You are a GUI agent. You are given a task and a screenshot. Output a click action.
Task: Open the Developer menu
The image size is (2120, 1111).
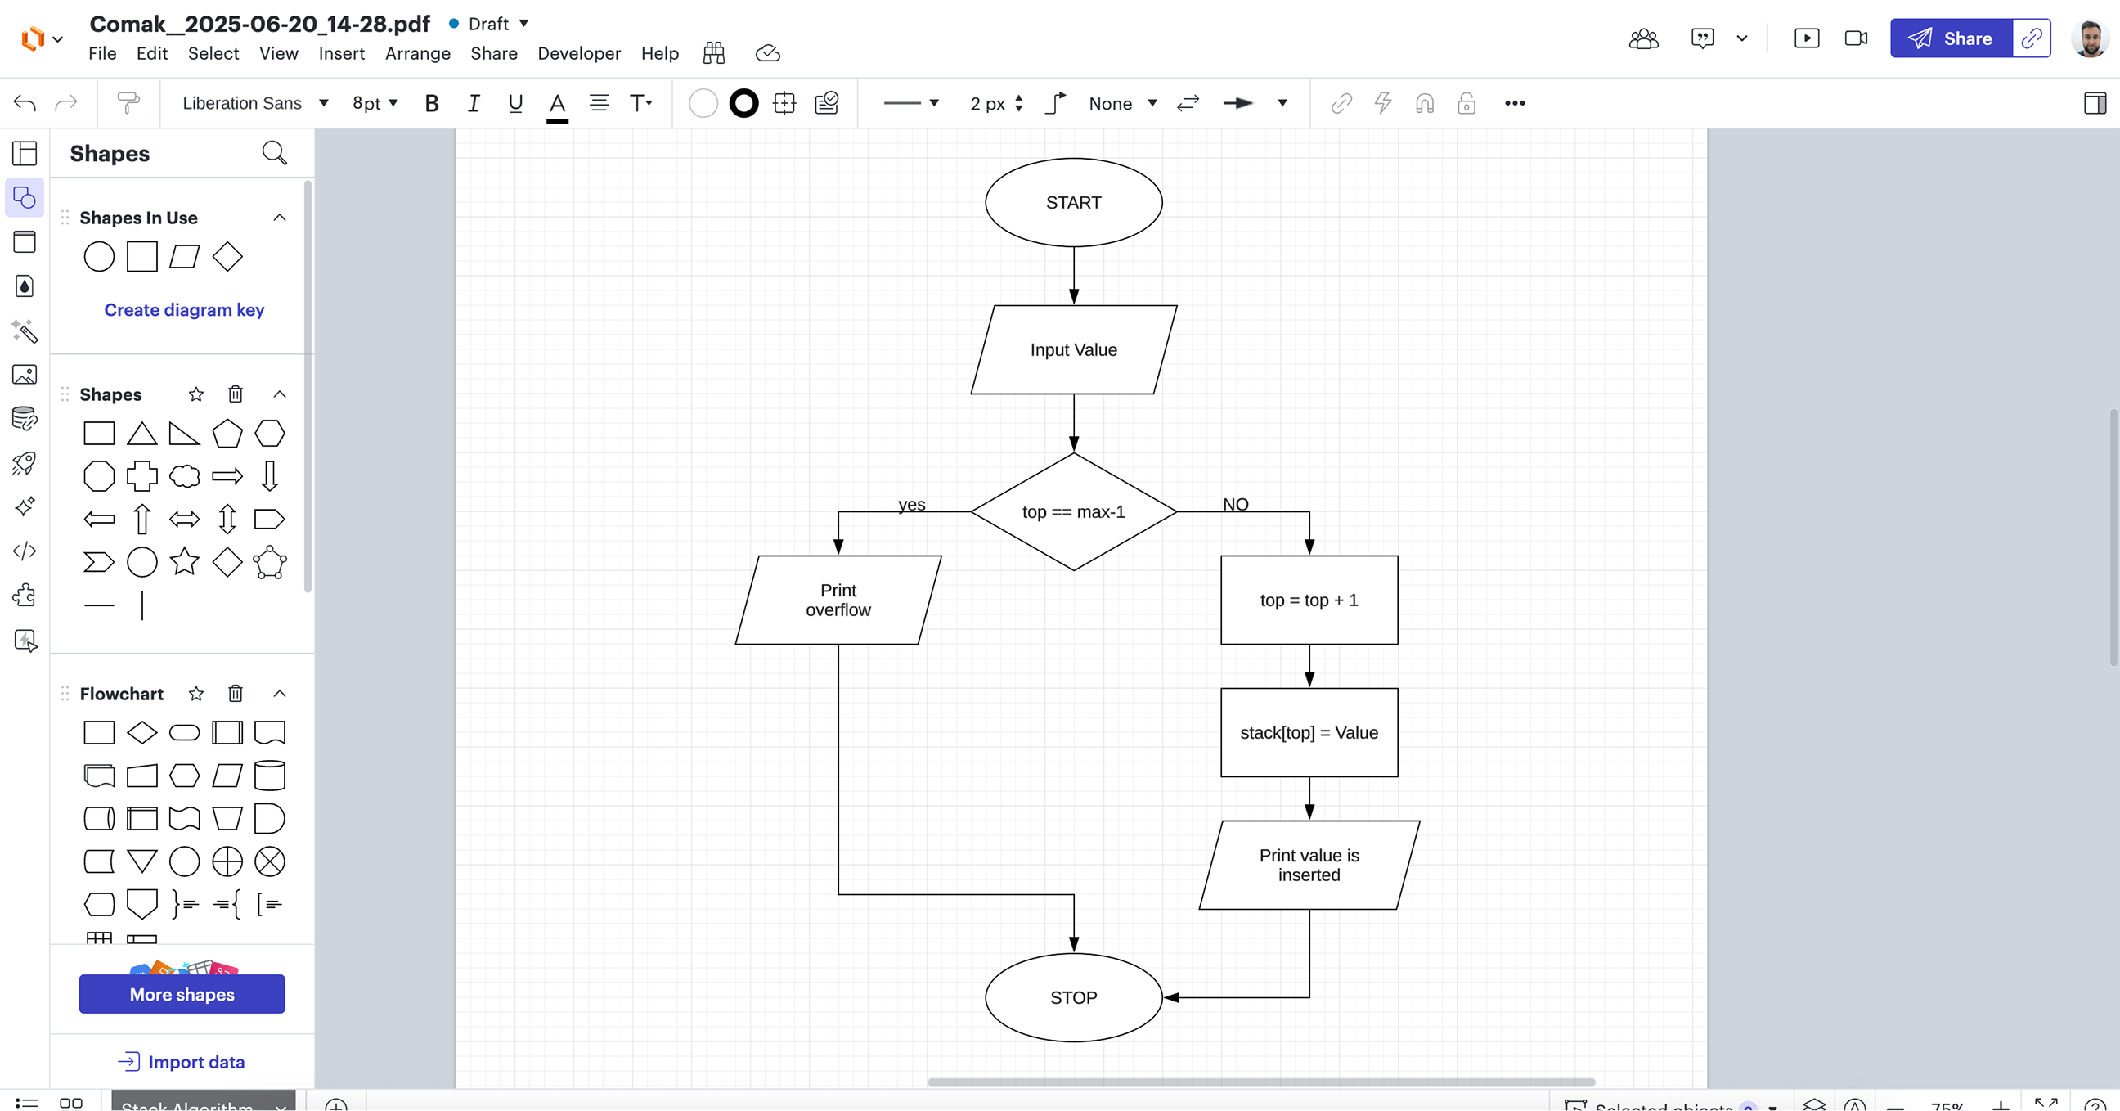tap(579, 53)
